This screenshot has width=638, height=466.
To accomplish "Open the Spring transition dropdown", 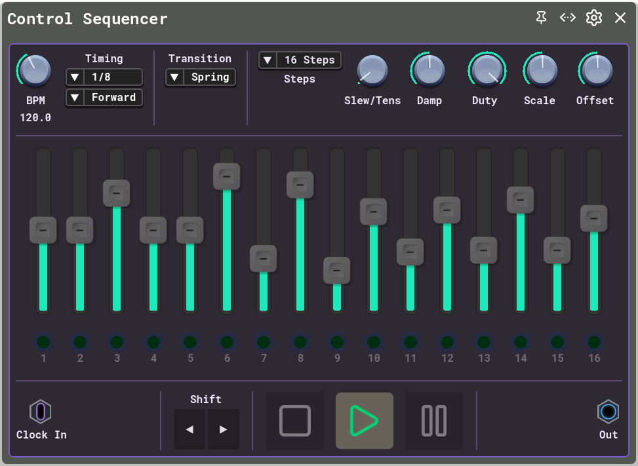I will pos(201,77).
